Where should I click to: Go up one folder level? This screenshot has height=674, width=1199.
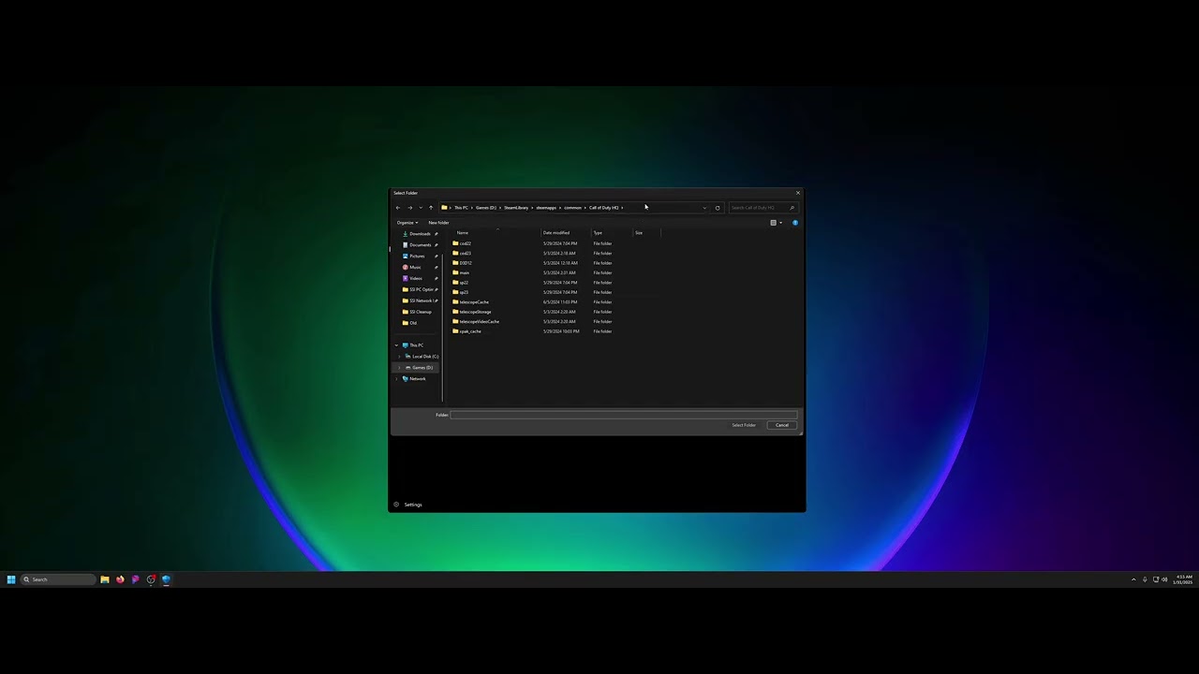[431, 208]
